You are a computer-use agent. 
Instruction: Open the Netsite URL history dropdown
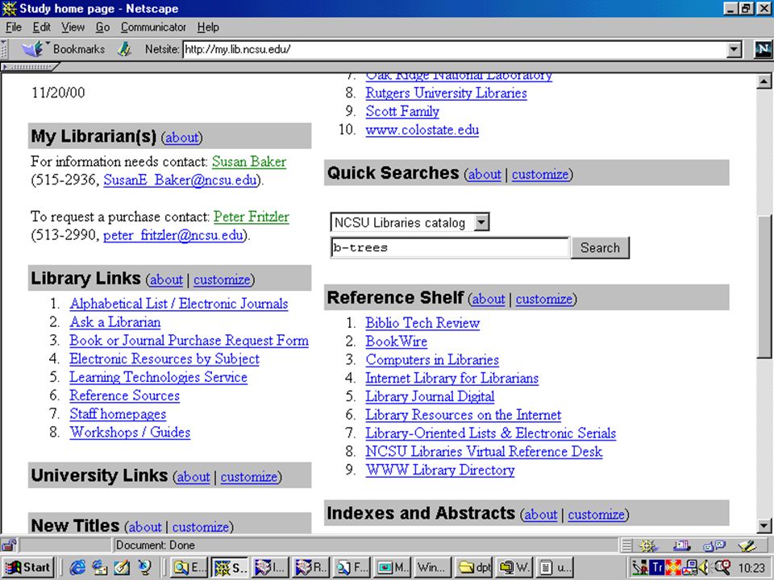click(x=734, y=49)
